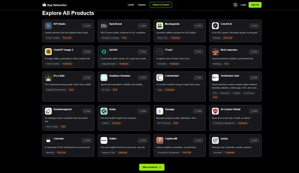Visit CoverX AI via Visit button
This screenshot has height=173, width=299.
pyautogui.click(x=254, y=26)
